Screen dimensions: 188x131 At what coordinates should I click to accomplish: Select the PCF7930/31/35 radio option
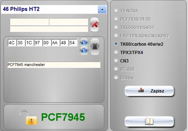click(x=116, y=19)
